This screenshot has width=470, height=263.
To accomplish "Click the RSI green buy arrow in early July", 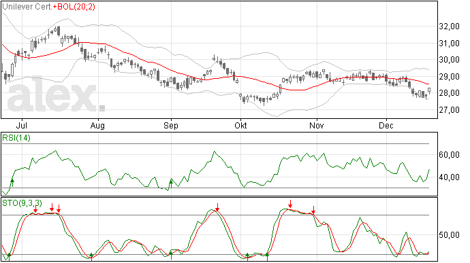I will click(x=12, y=183).
